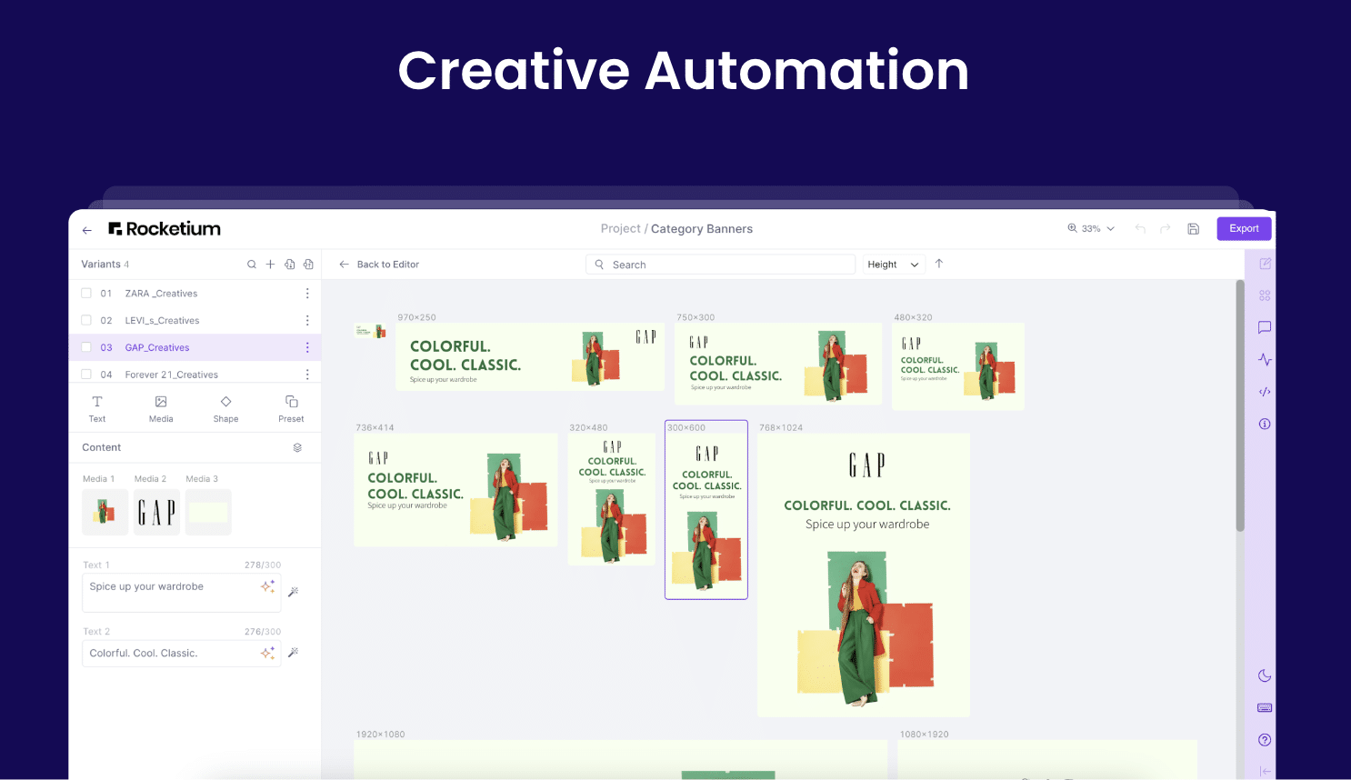Toggle sort direction up arrow
Viewport: 1351px width, 780px height.
939,264
